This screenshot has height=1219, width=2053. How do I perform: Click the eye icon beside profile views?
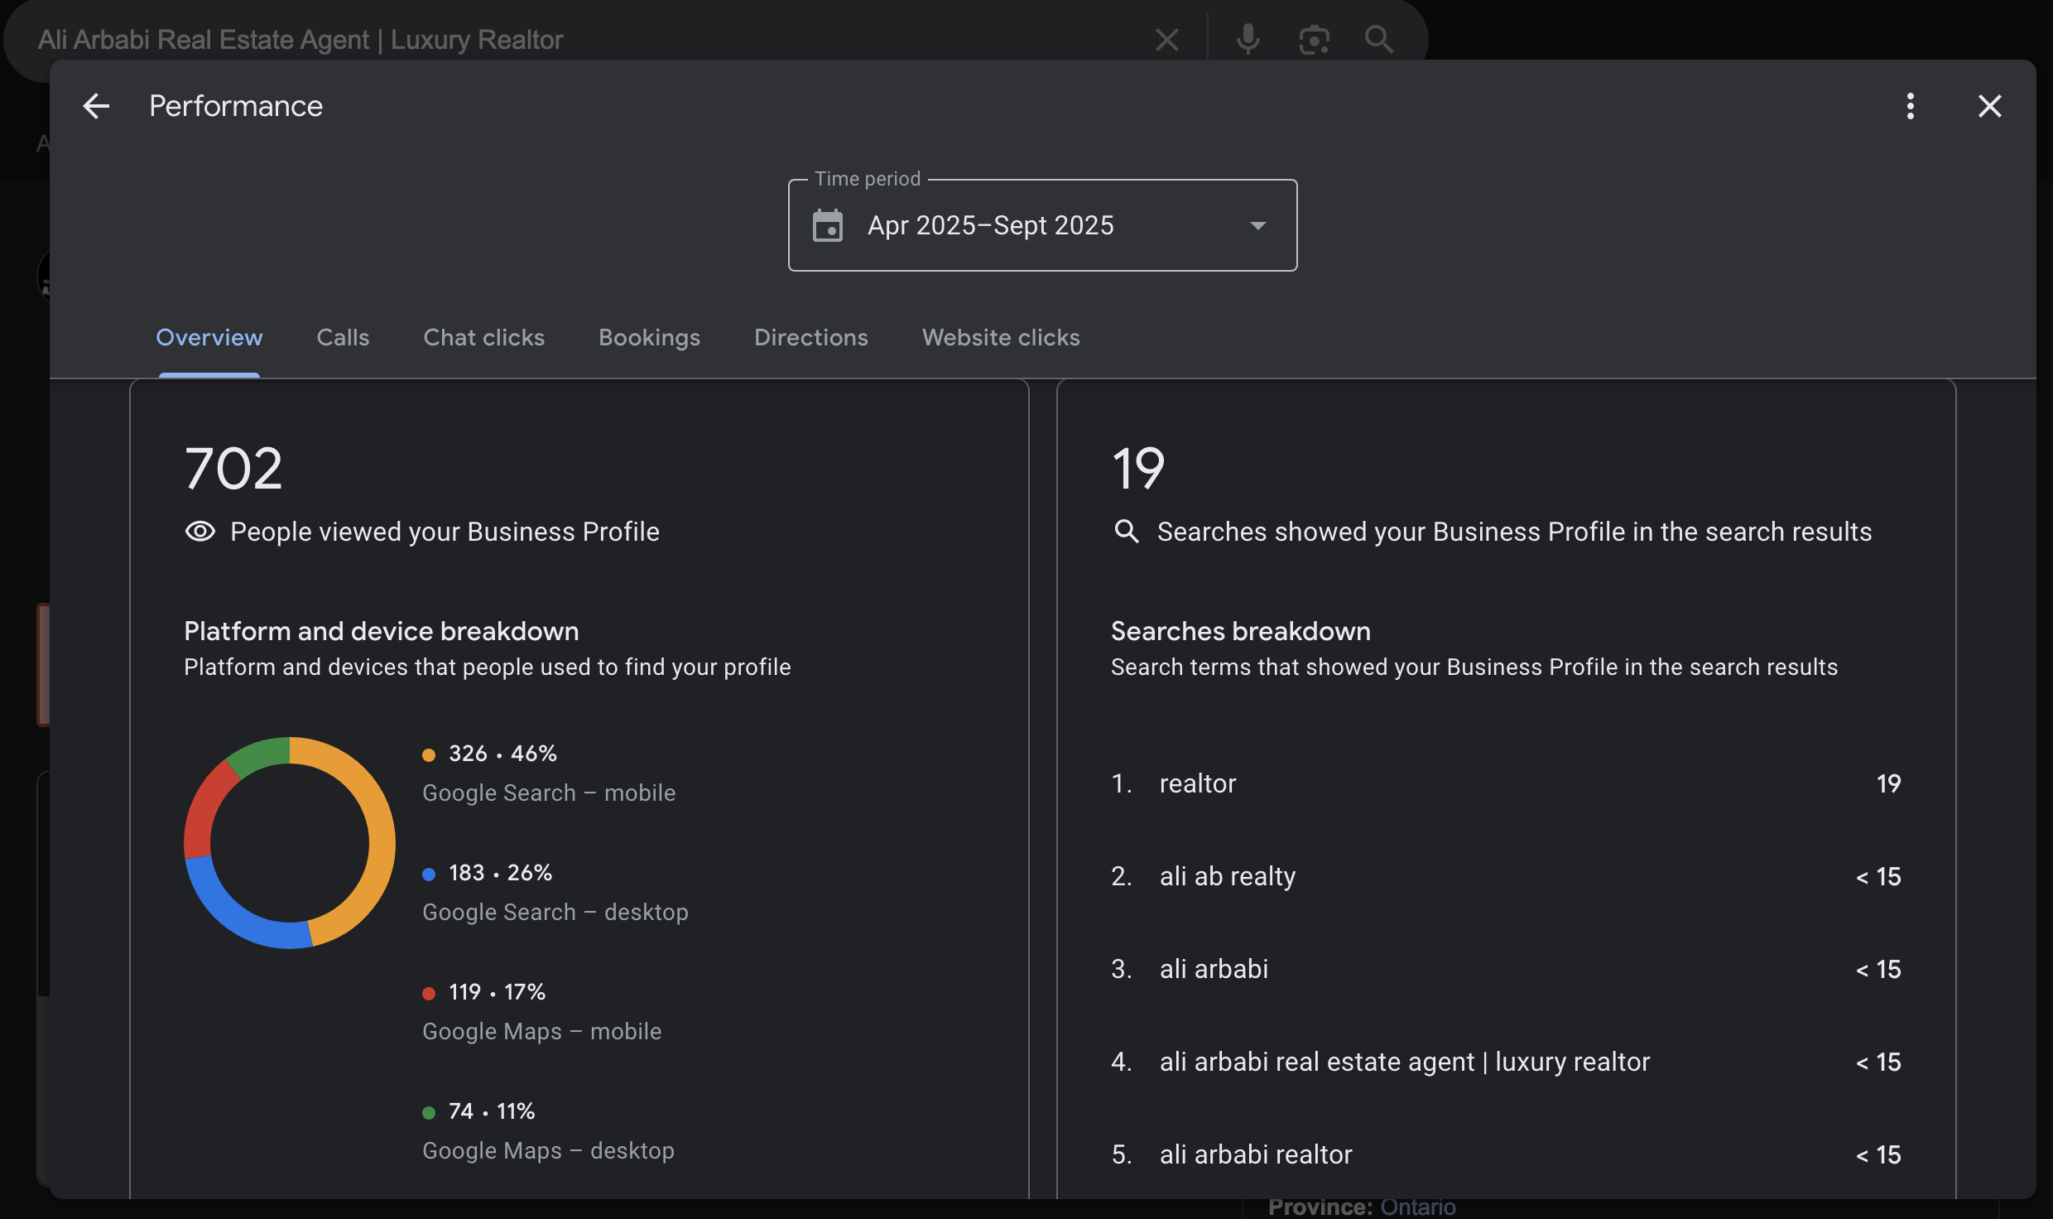click(200, 532)
